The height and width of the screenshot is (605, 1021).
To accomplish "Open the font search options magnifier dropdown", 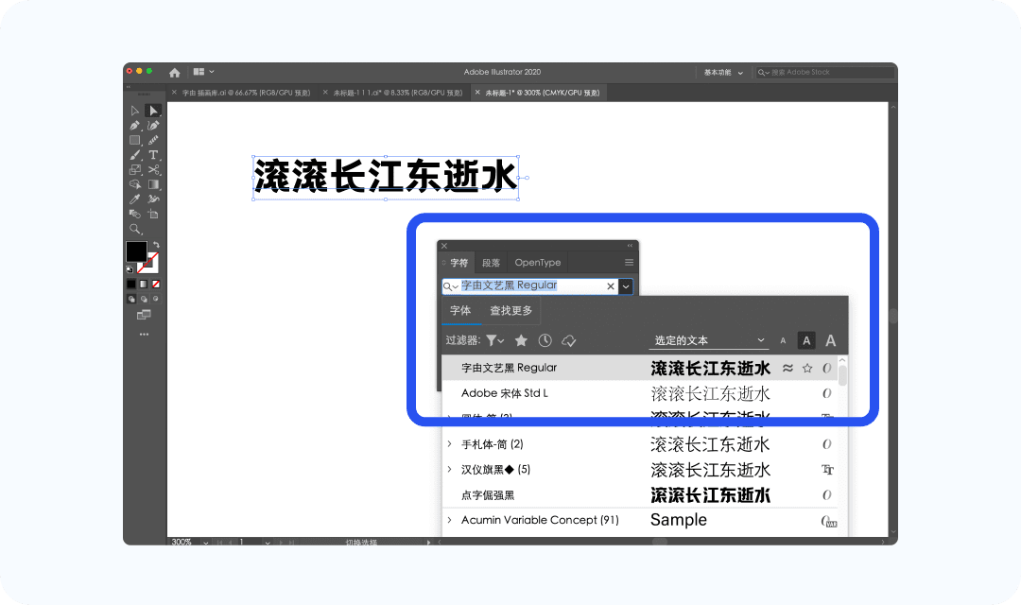I will coord(451,285).
